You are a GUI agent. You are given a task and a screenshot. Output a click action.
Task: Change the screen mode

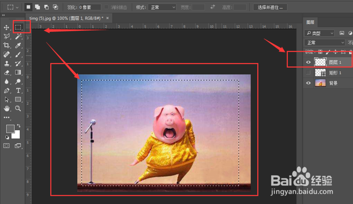[x=18, y=146]
